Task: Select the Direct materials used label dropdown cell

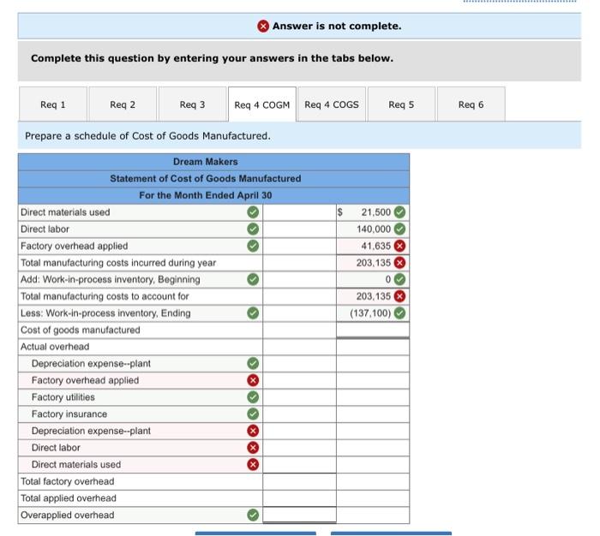Action: pyautogui.click(x=141, y=211)
